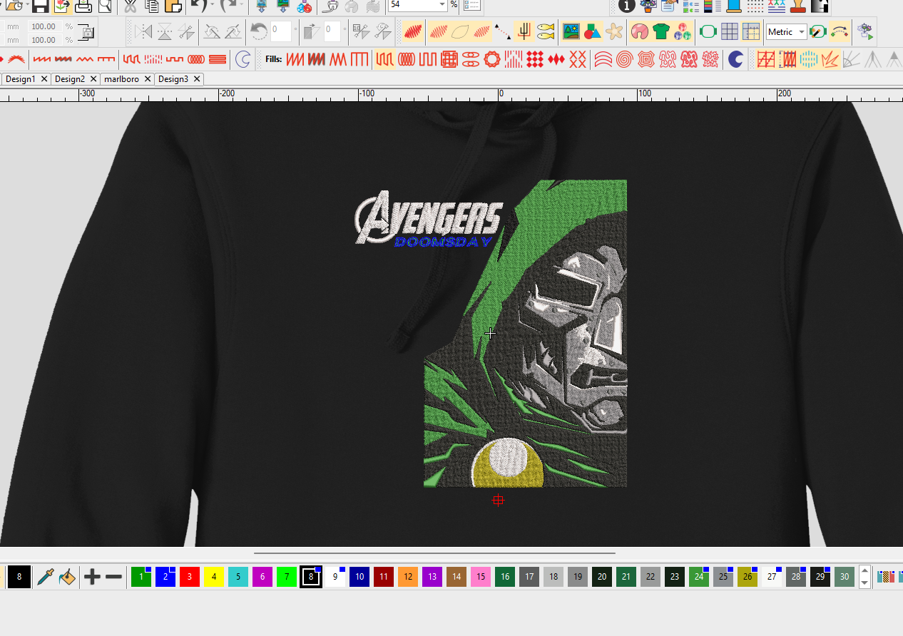Remove a palette color with minus icon
This screenshot has height=636, width=903.
114,577
